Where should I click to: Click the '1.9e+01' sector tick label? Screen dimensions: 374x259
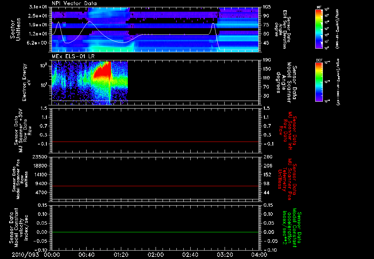coord(39,25)
